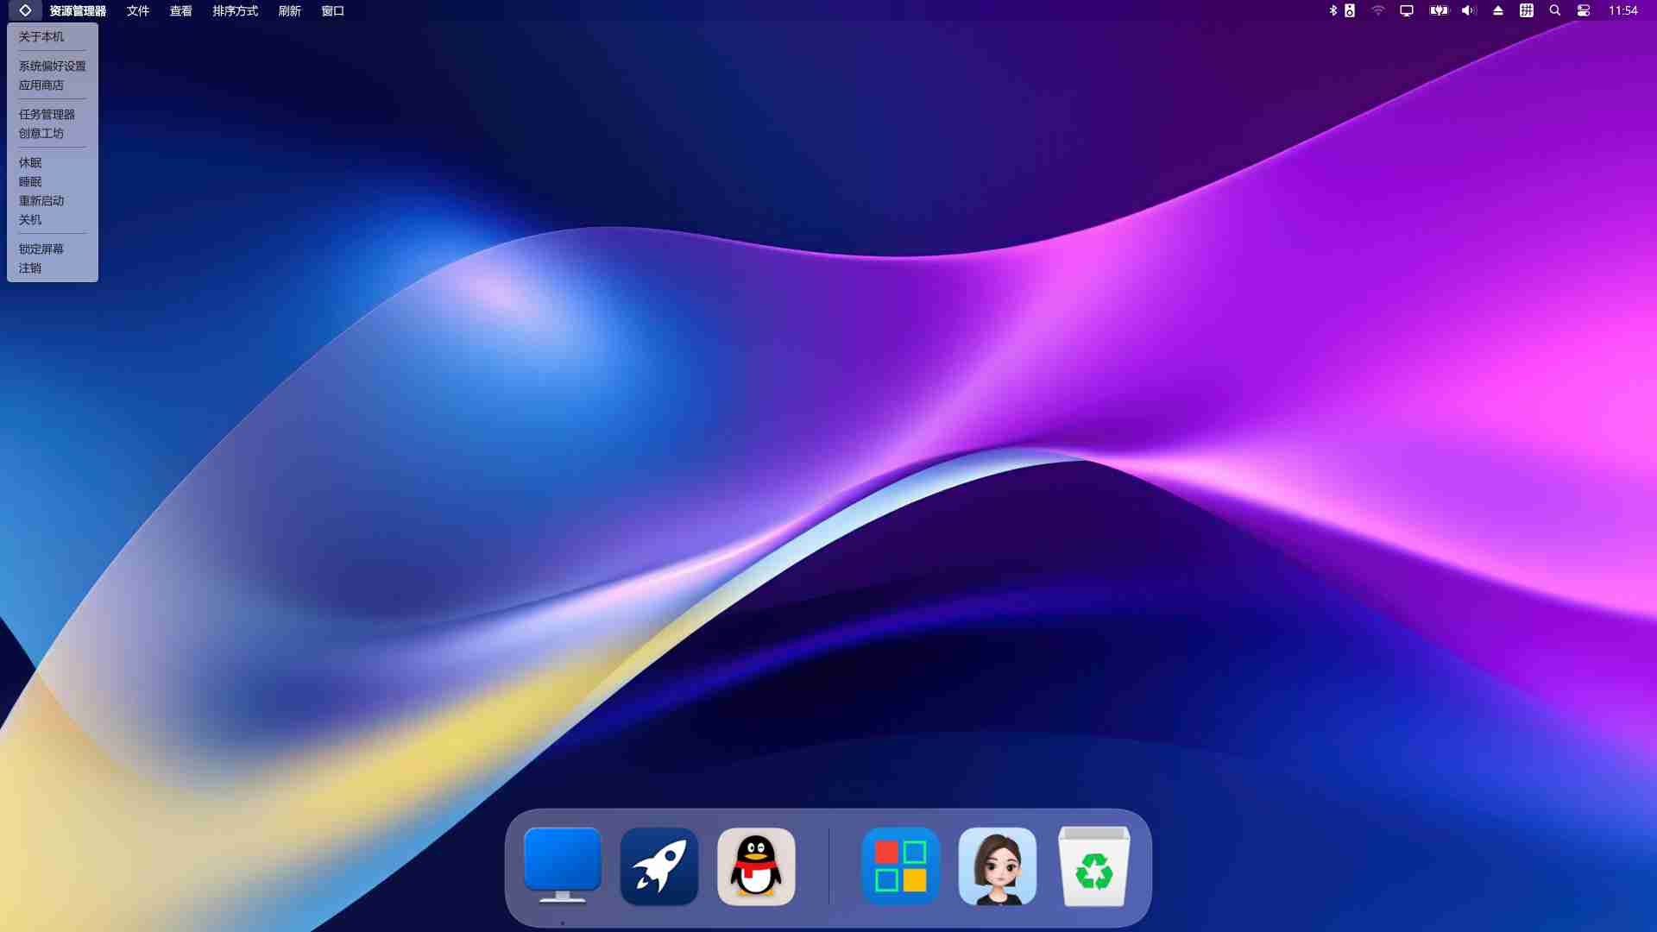Image resolution: width=1657 pixels, height=932 pixels.
Task: Open search from the menu bar magnifier
Action: point(1553,11)
